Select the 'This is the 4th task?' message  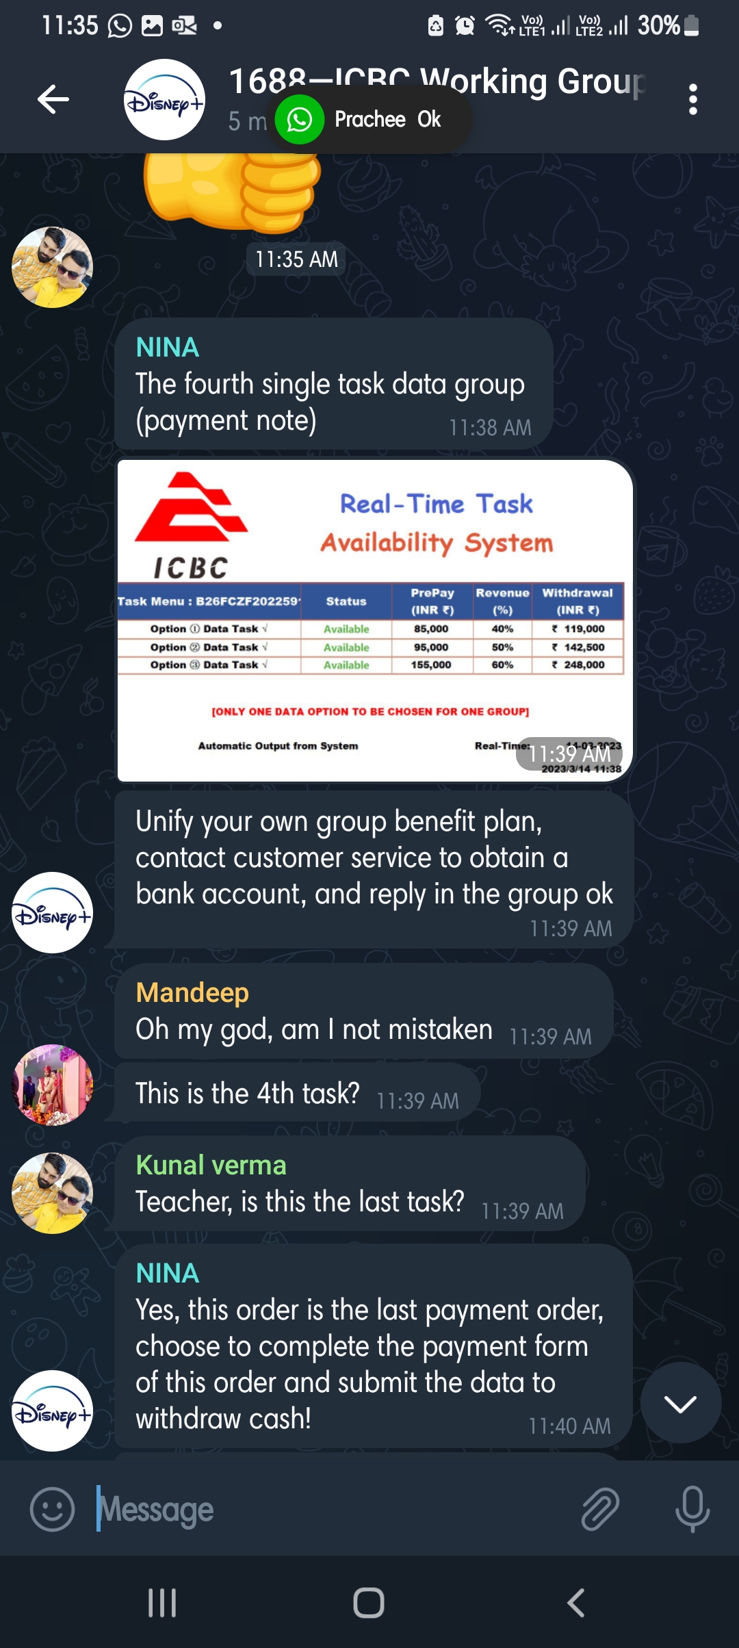(296, 1093)
